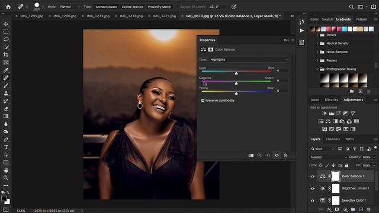This screenshot has width=379, height=213.
Task: Add a Levels adjustment
Action: point(332,113)
